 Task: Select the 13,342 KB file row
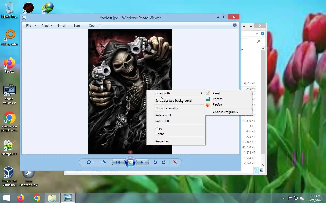(x=249, y=142)
